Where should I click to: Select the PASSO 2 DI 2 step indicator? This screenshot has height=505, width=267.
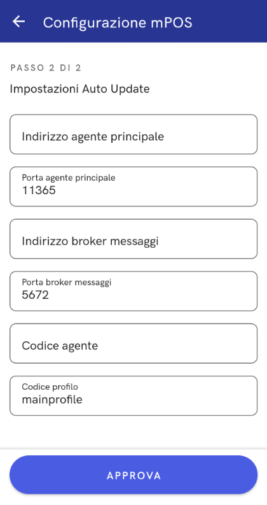(x=46, y=68)
